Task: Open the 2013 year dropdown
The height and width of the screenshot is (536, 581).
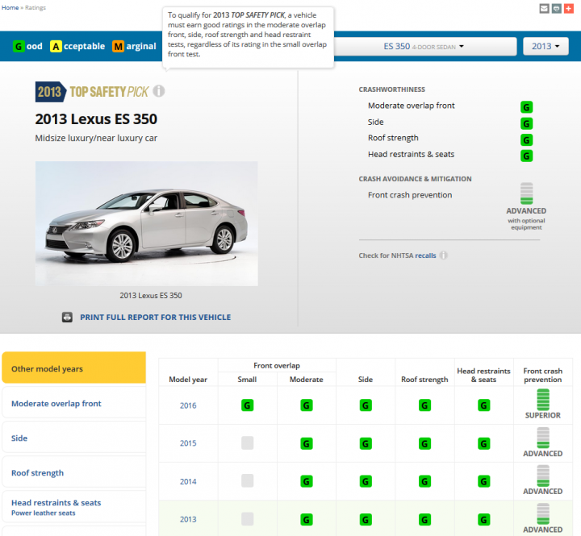Action: [x=545, y=46]
